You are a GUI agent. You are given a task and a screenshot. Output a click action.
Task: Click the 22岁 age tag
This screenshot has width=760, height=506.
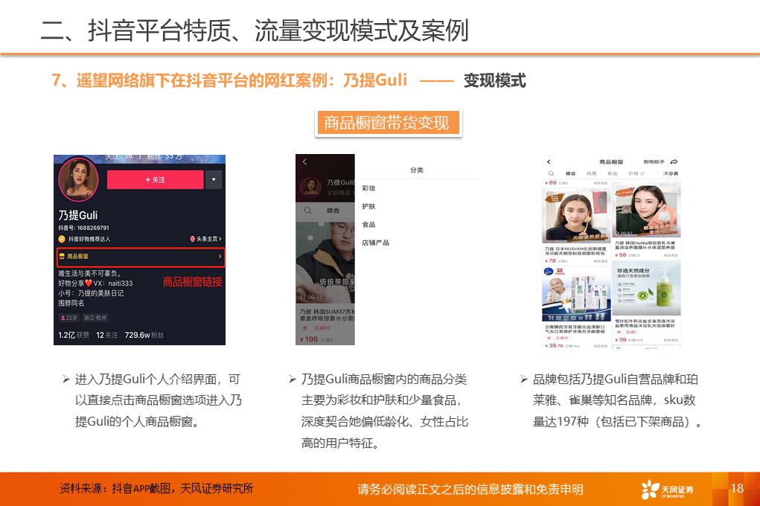pos(68,318)
